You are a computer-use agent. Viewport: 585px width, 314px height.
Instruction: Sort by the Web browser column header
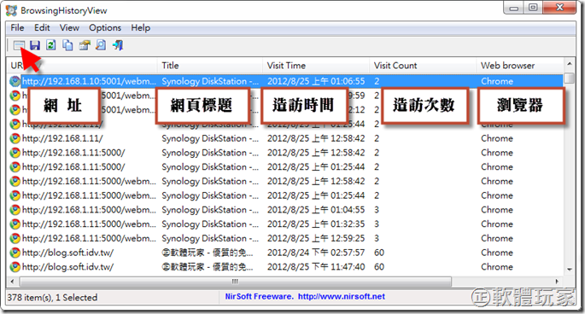(x=520, y=66)
